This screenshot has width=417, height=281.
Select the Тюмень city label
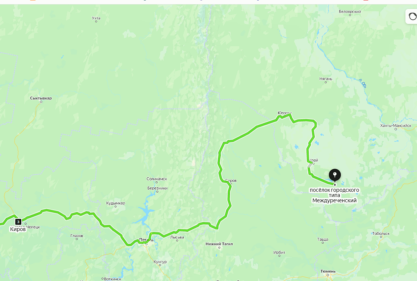[328, 271]
